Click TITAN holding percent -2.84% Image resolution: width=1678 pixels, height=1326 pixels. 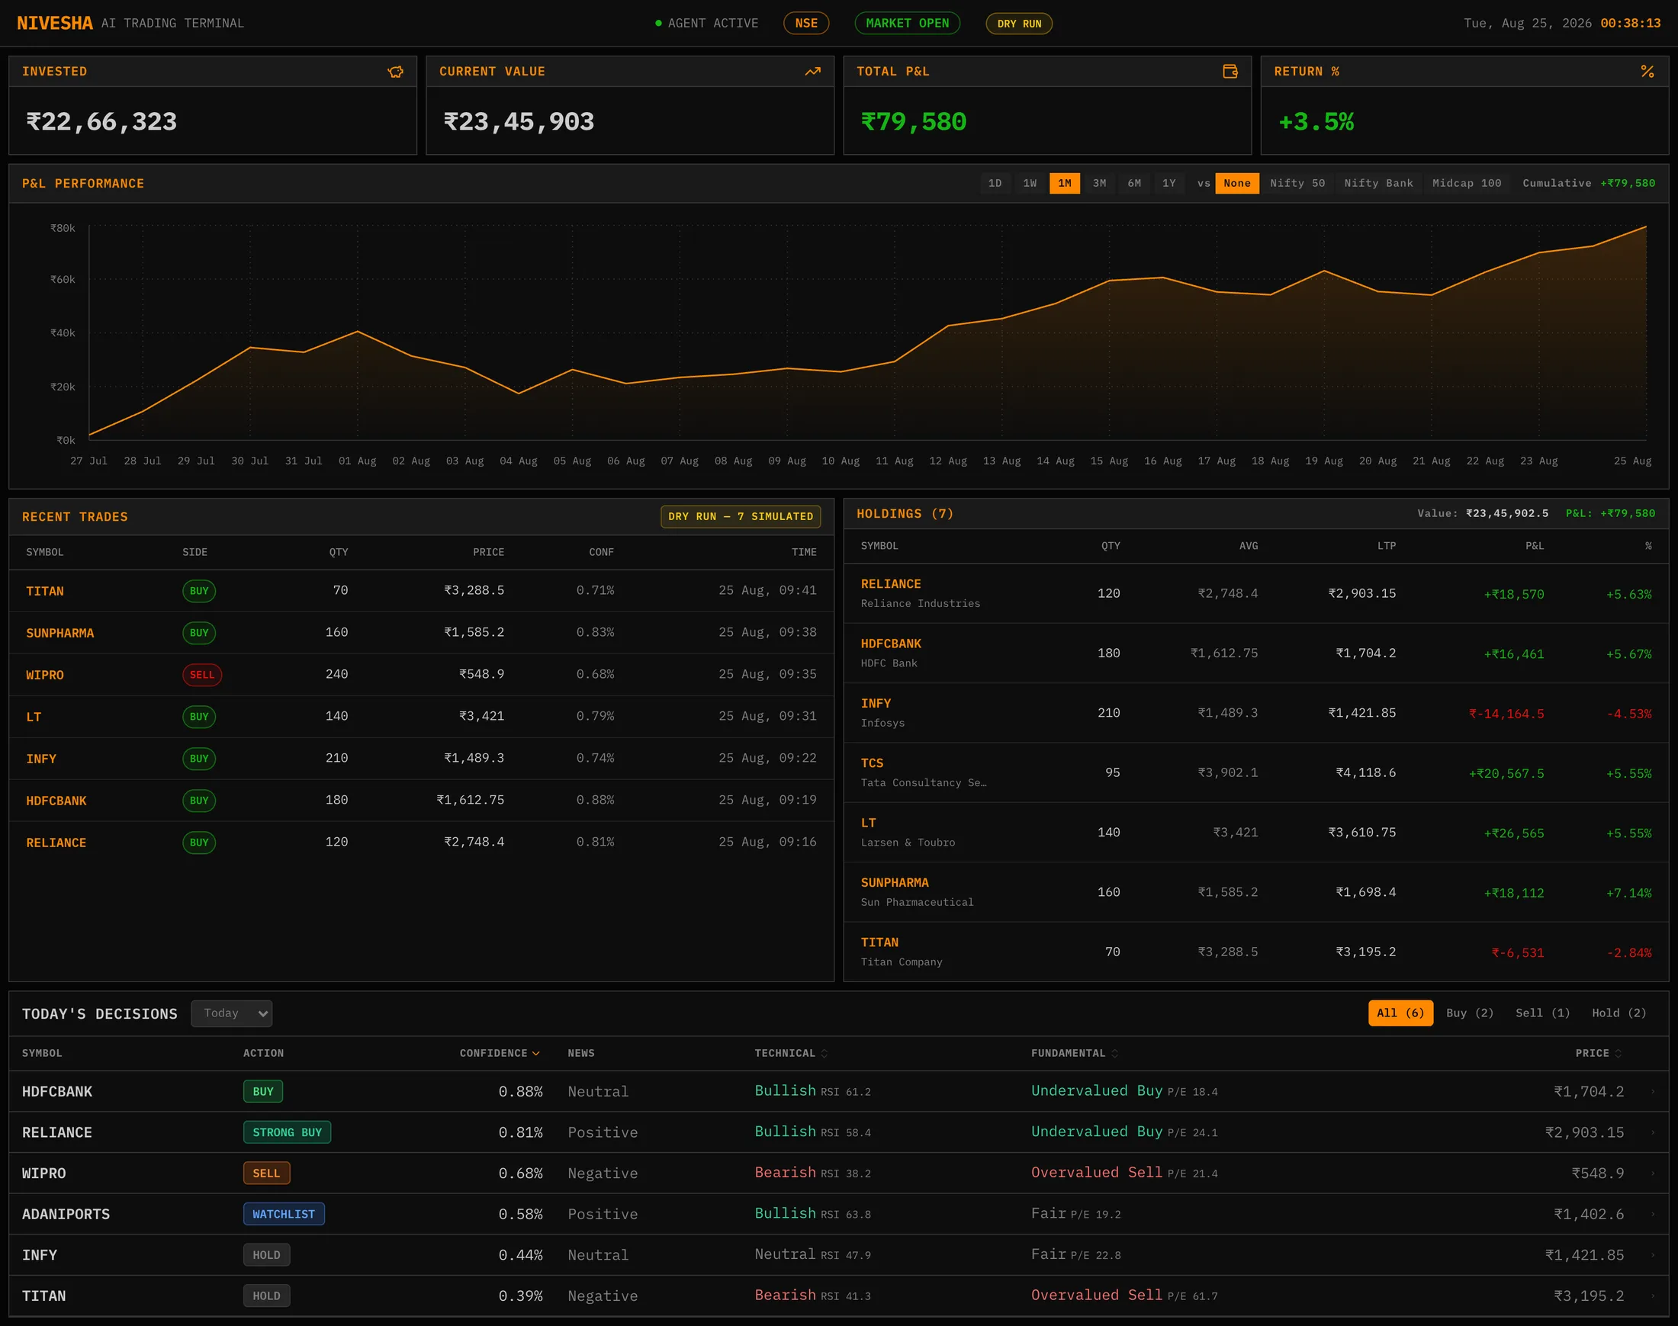click(1628, 952)
